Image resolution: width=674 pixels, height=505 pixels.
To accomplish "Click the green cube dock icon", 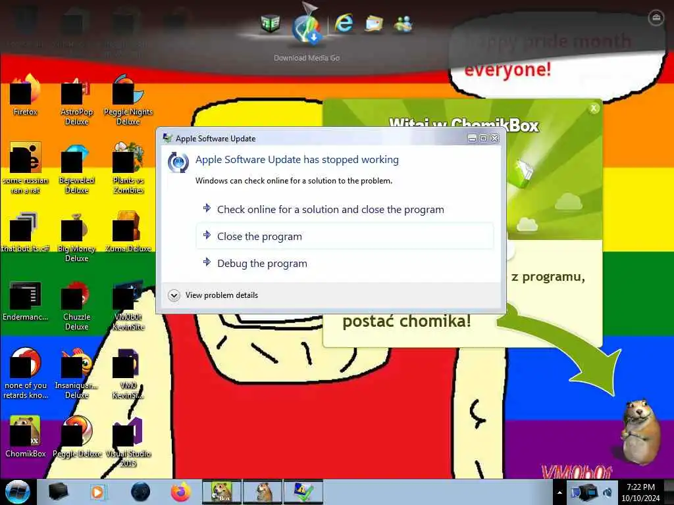I will pos(271,23).
